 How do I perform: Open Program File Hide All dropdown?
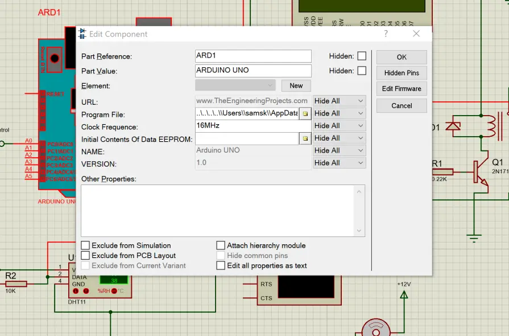(x=339, y=113)
